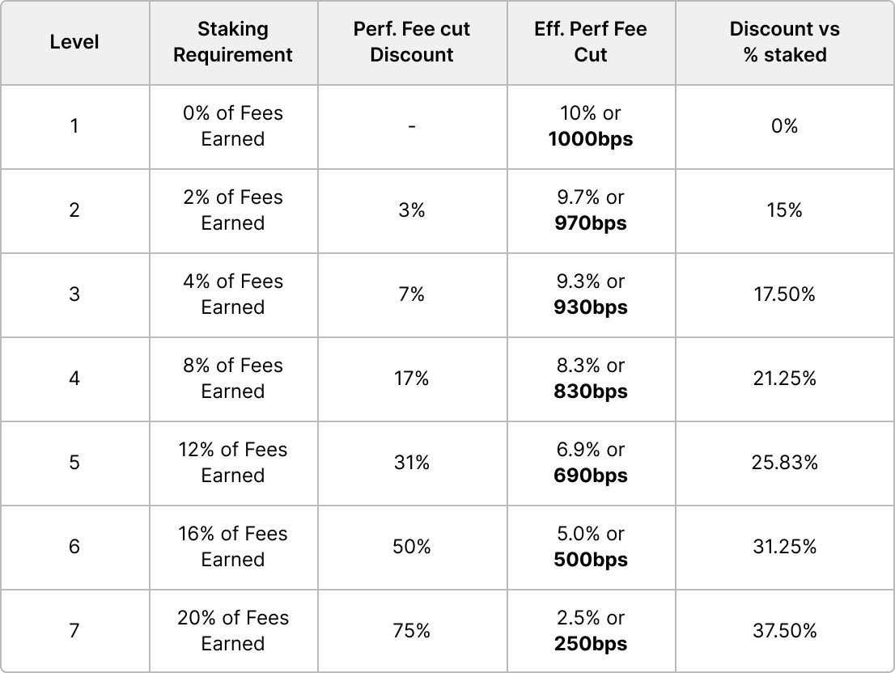Click the 930bps effective fee cell
895x673 pixels.
click(591, 294)
